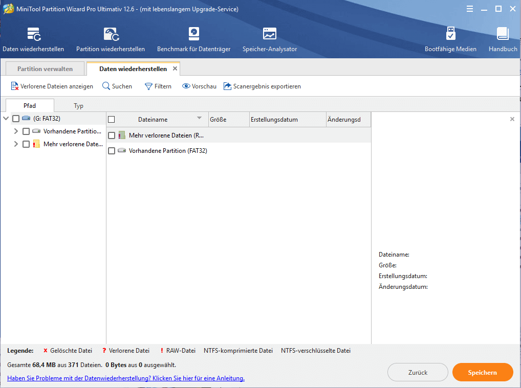Click RAW-Datei legend entry
The image size is (521, 388).
coord(178,351)
